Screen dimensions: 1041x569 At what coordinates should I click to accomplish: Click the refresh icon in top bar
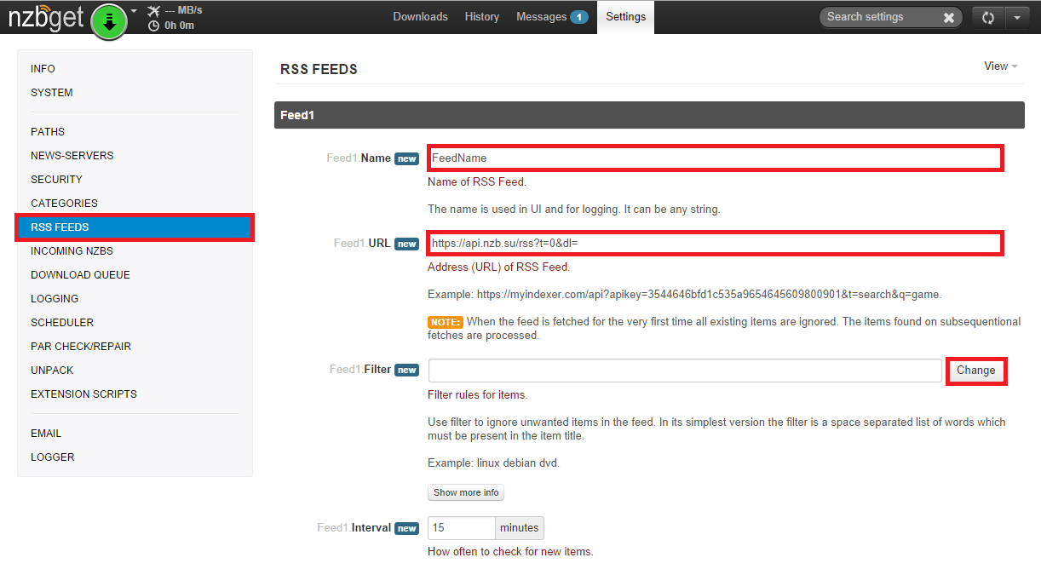(988, 17)
